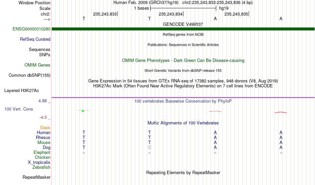The height and width of the screenshot is (185, 315).
Task: Click the chr2: ruler label
Action: point(45,14)
